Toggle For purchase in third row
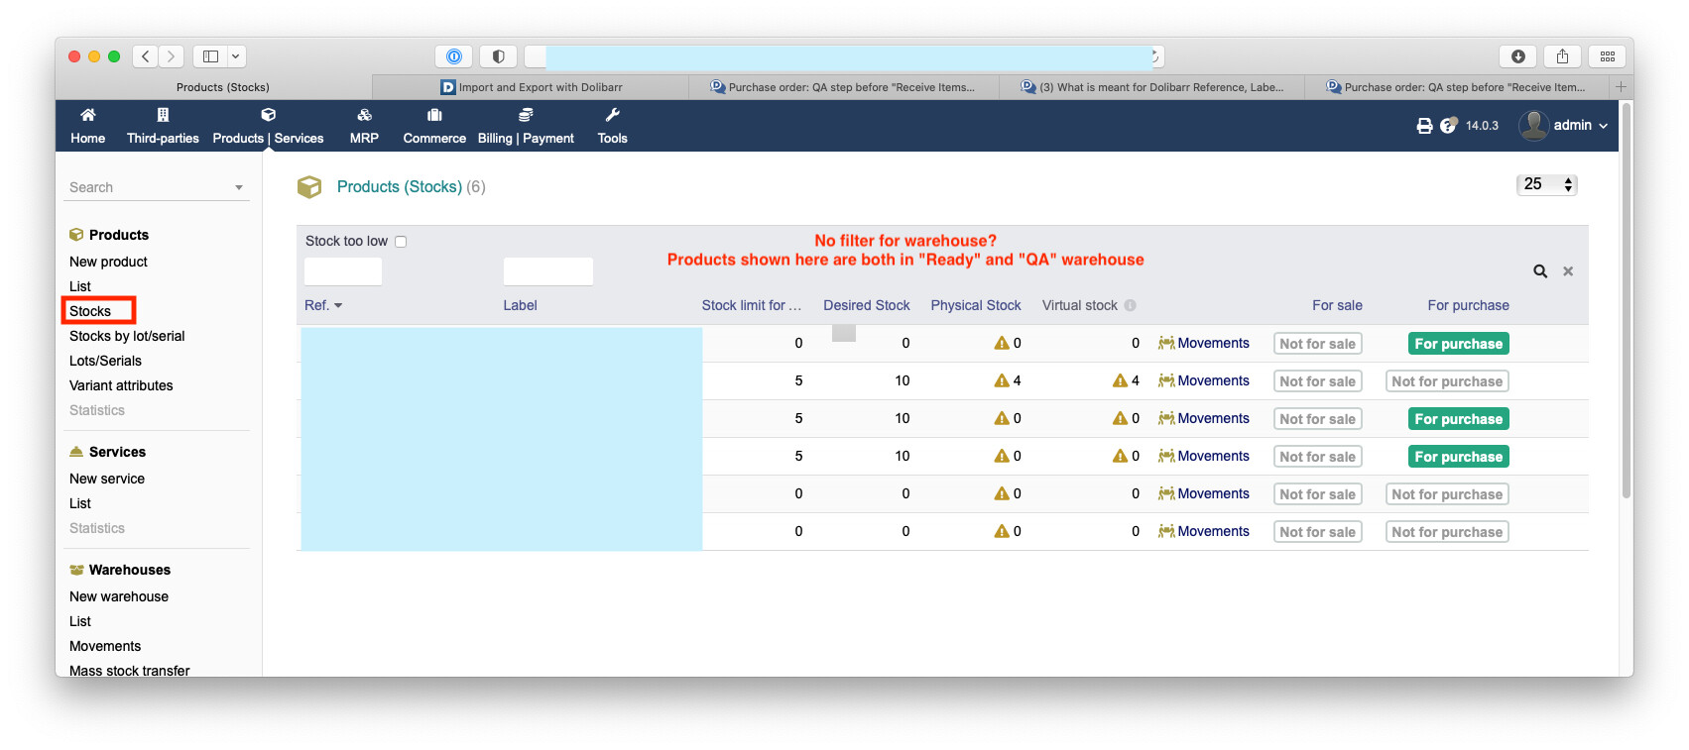 pyautogui.click(x=1458, y=419)
